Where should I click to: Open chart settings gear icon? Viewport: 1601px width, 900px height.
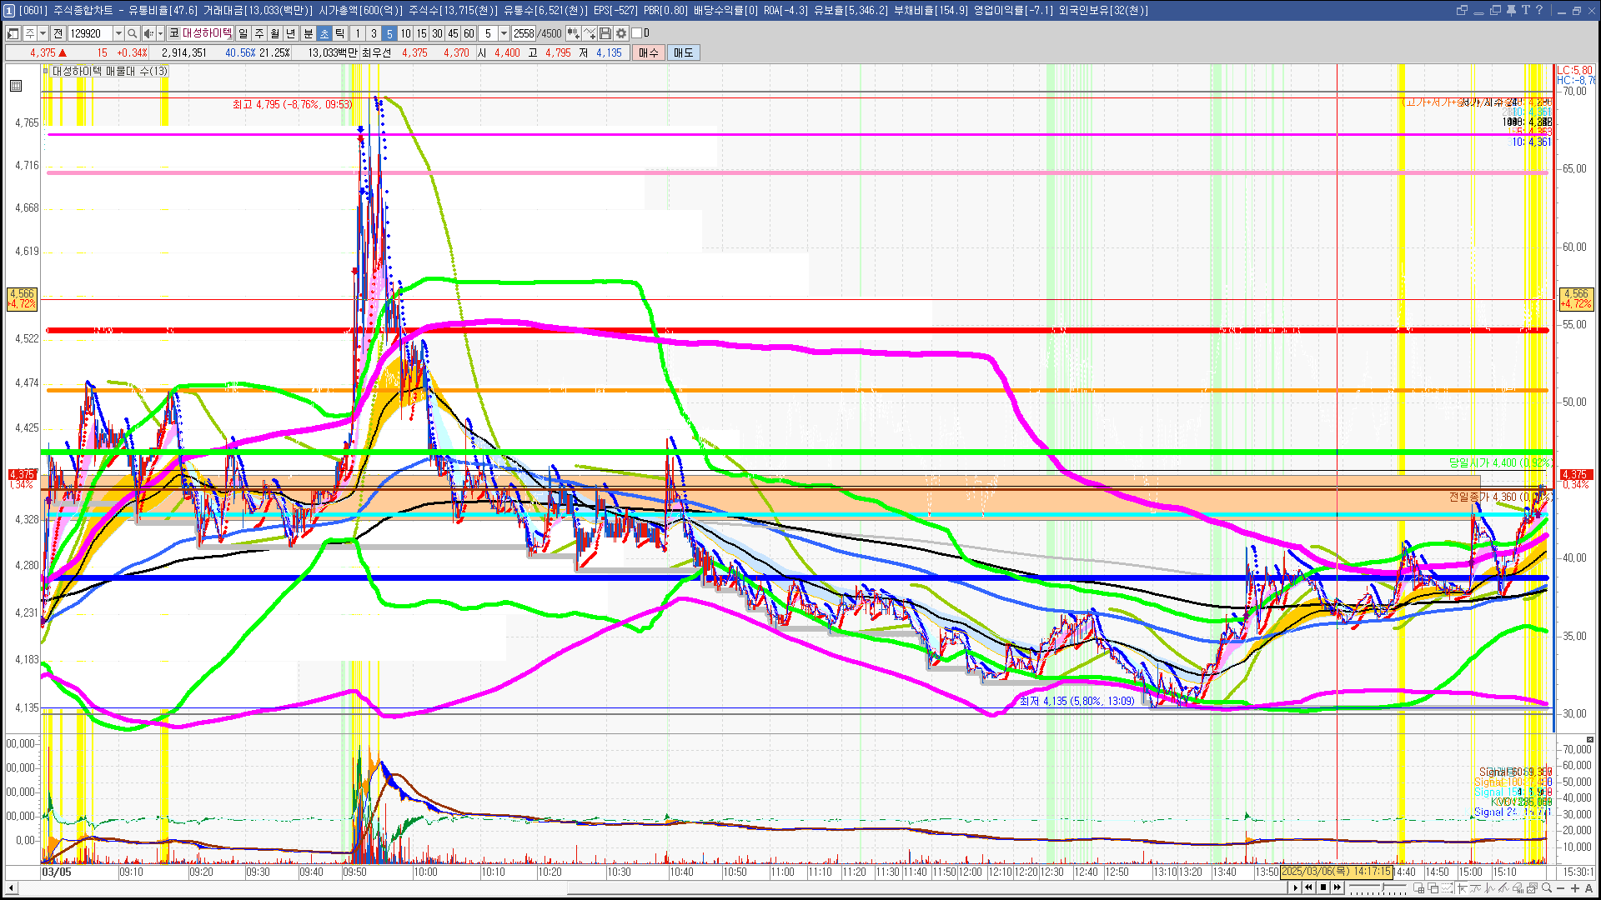pyautogui.click(x=621, y=33)
